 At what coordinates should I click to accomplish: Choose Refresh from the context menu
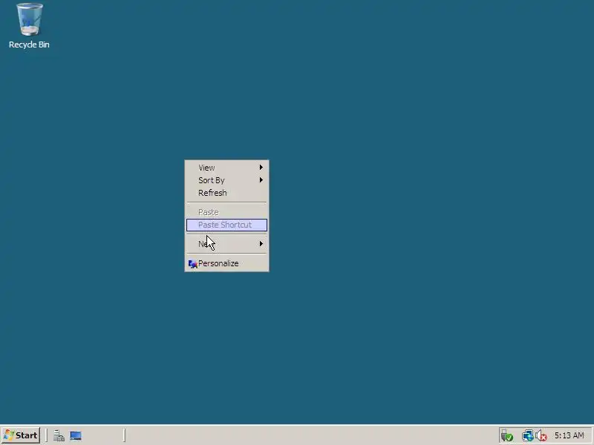point(226,193)
